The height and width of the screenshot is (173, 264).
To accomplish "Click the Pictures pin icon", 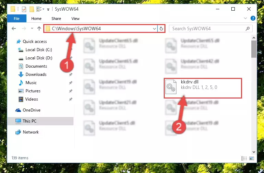I will pyautogui.click(x=70, y=91).
